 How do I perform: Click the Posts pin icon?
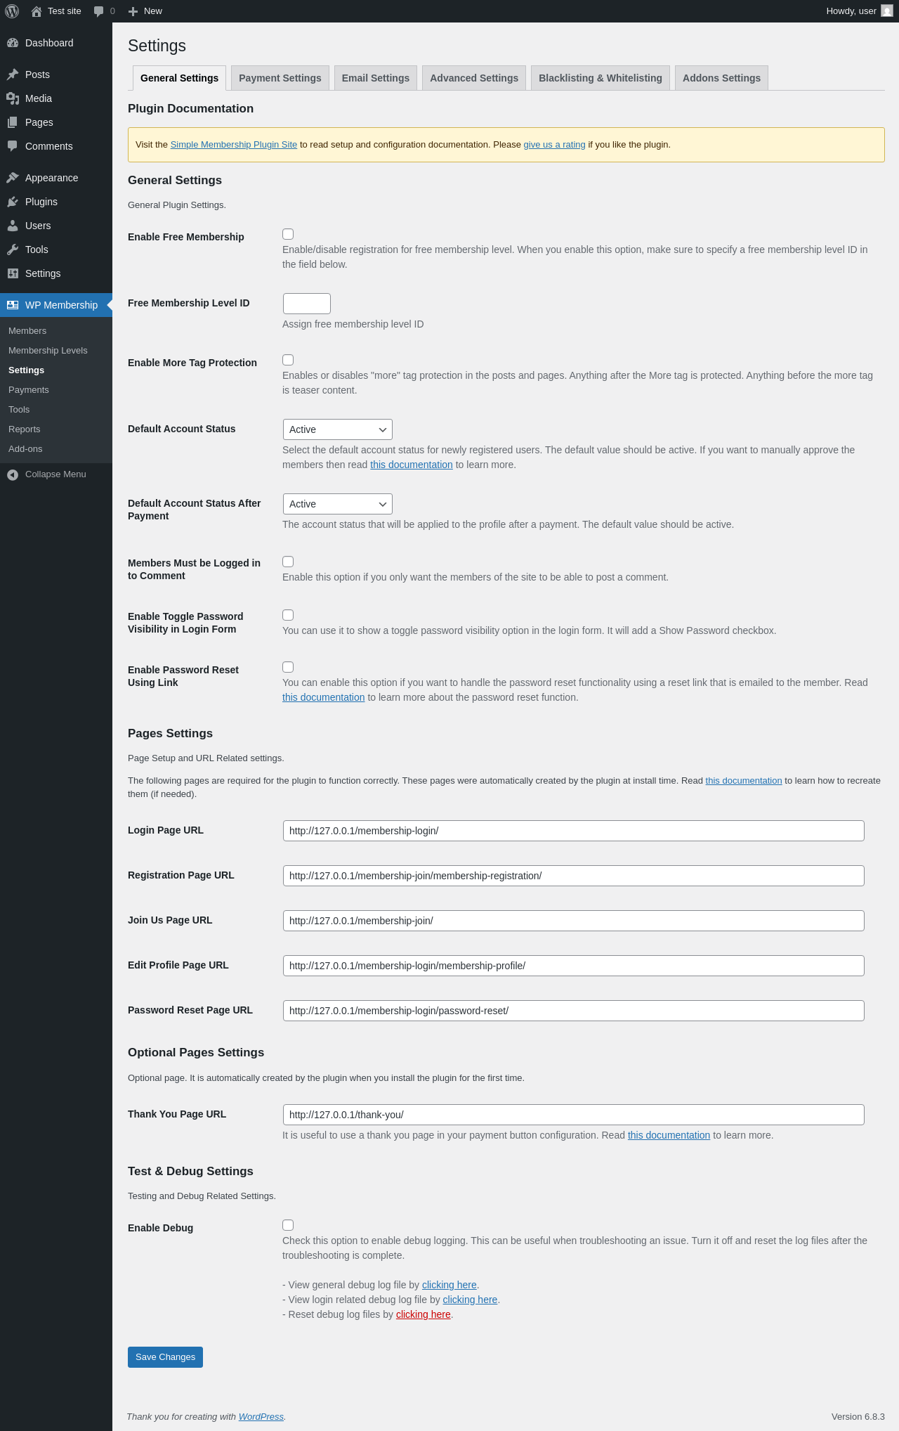click(x=13, y=75)
